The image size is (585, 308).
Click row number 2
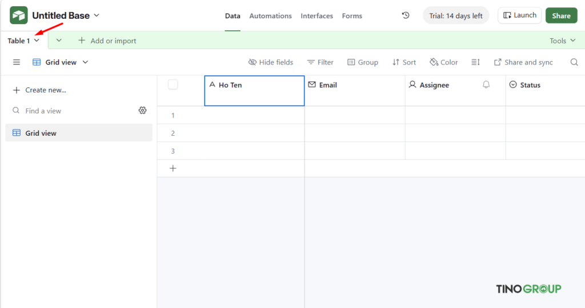point(173,133)
